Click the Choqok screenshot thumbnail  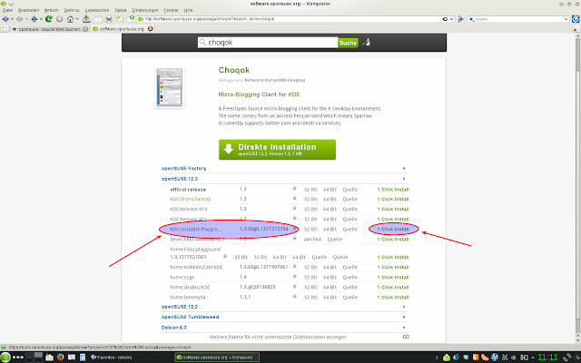(170, 87)
